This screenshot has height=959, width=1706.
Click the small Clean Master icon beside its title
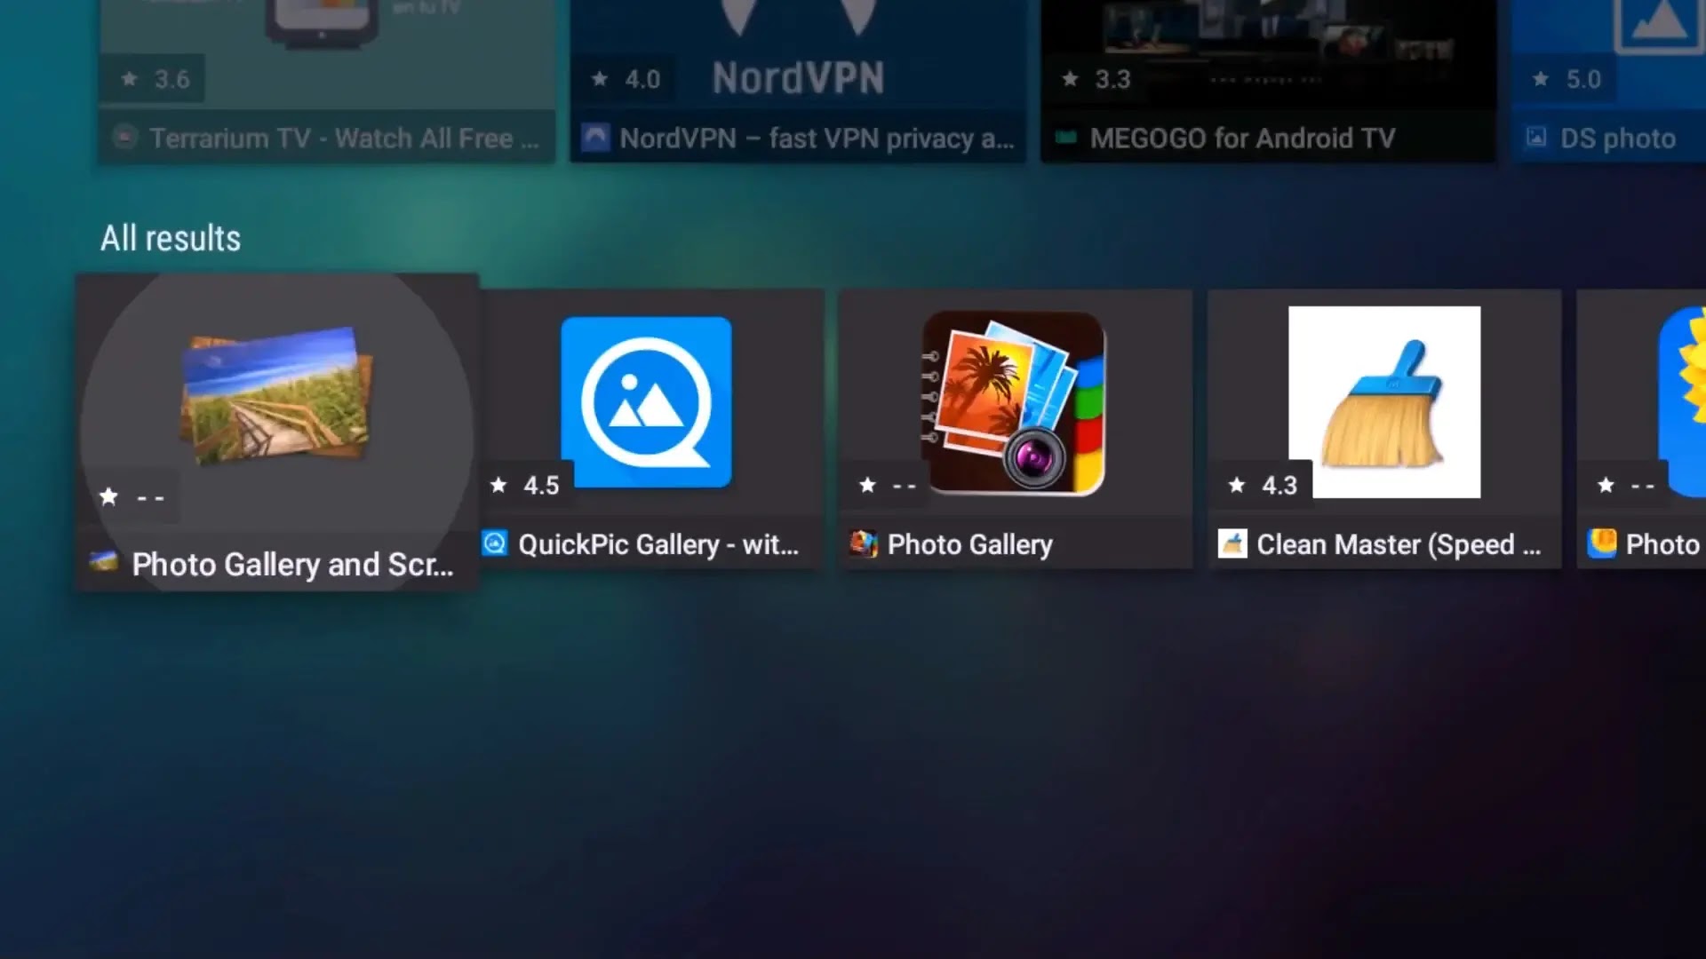(1232, 543)
